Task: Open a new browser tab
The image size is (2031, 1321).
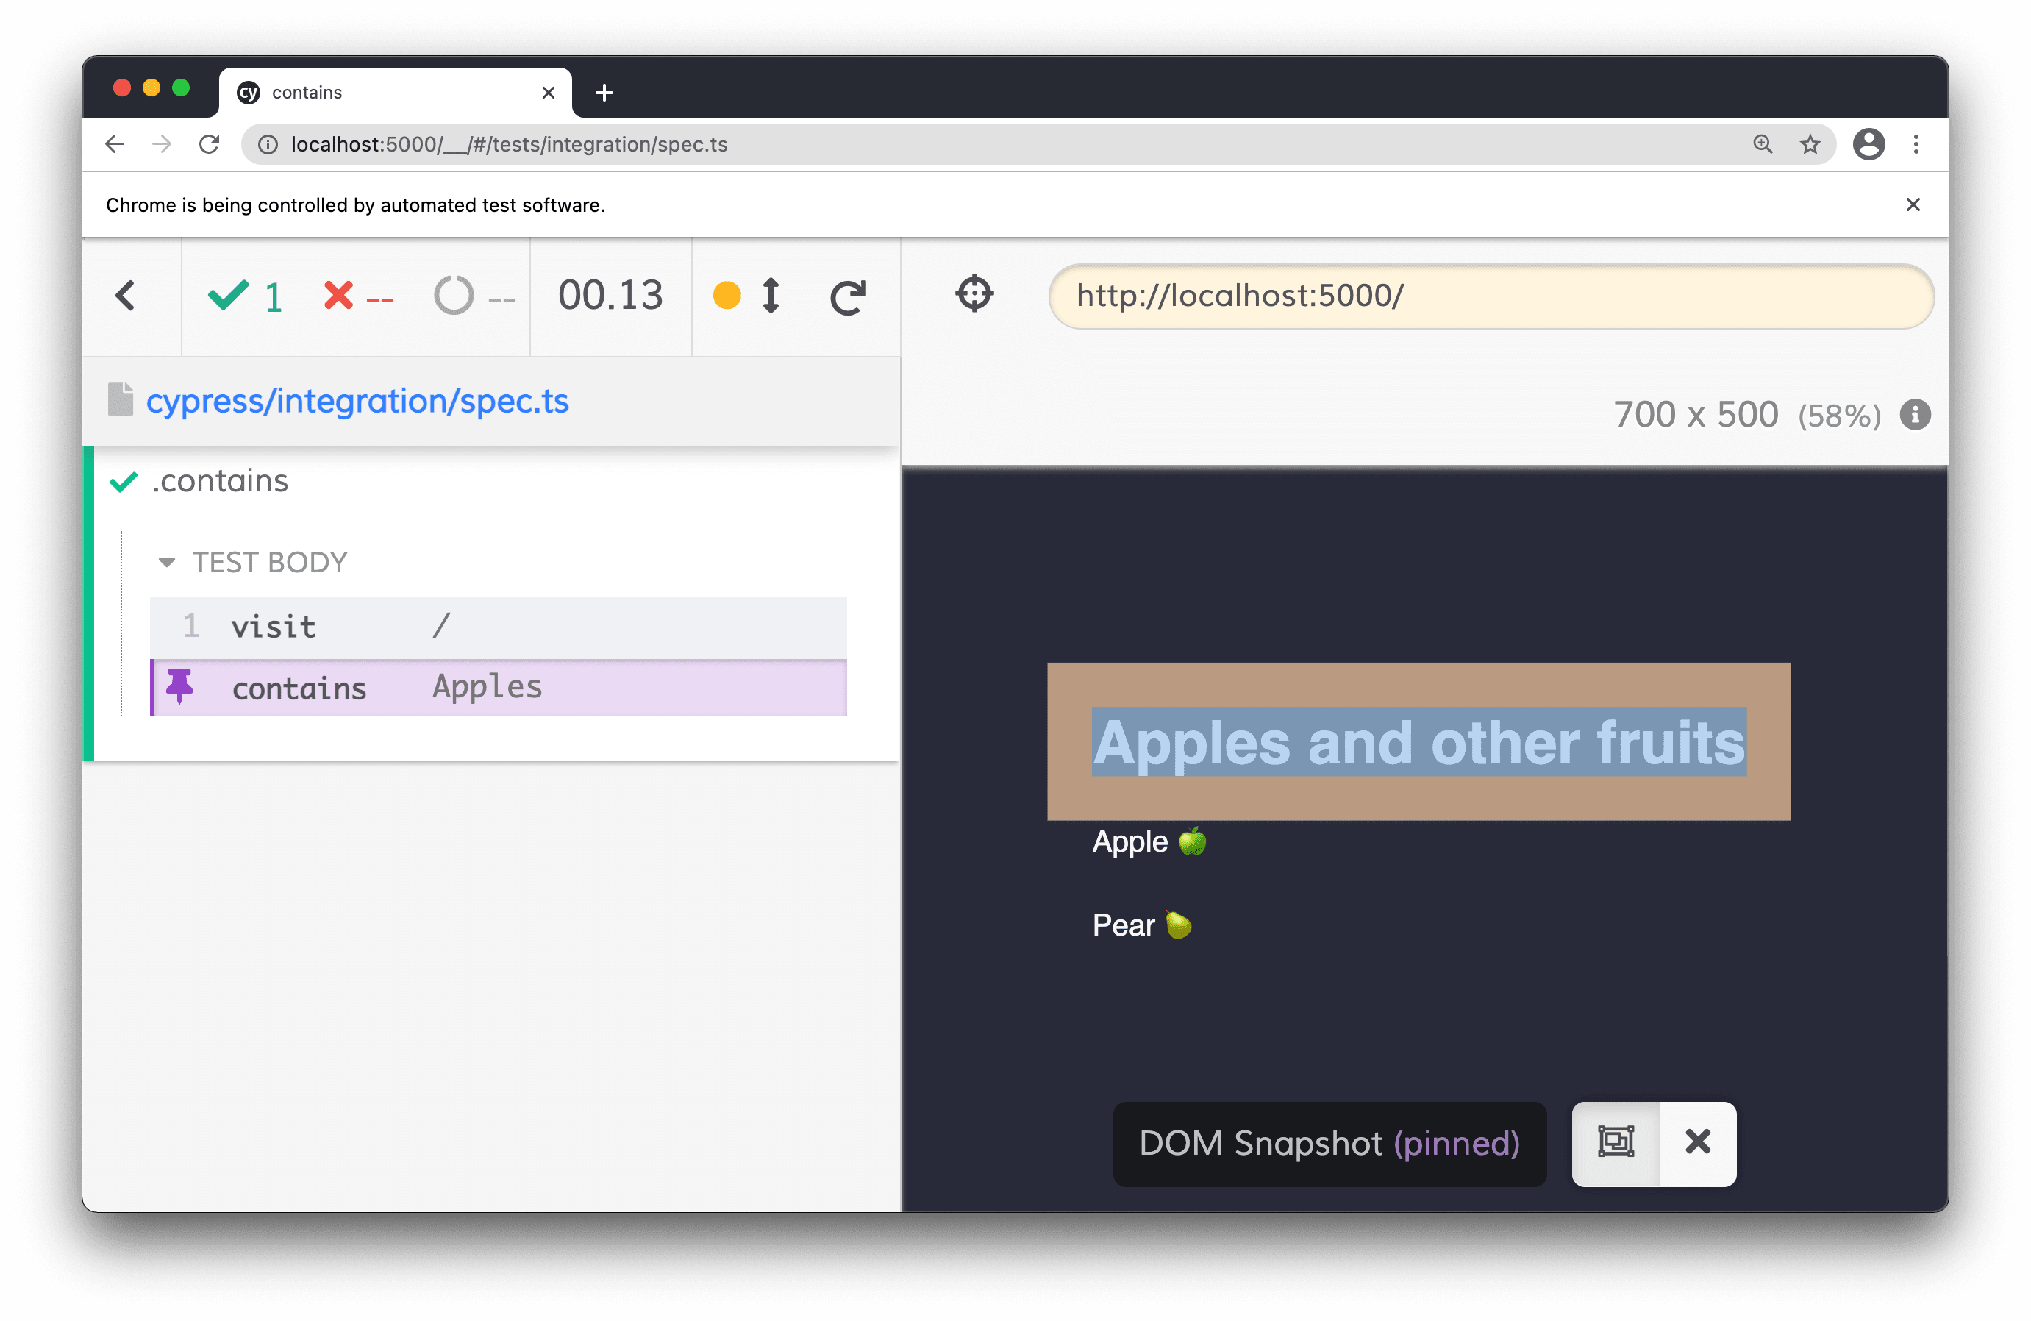Action: tap(604, 92)
